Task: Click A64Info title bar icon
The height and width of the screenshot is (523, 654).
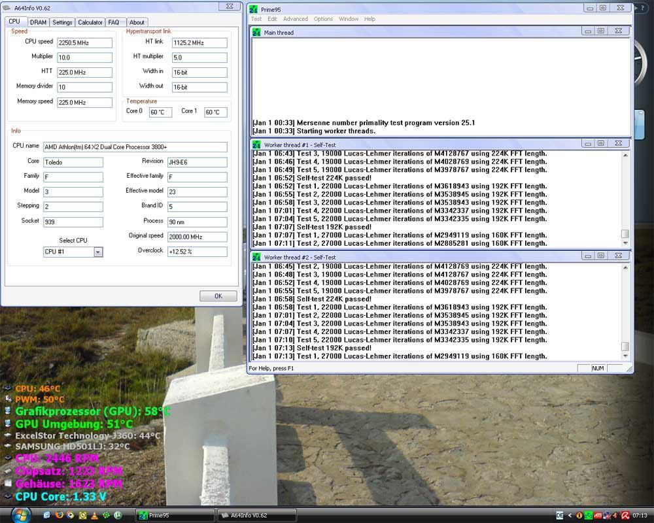Action: click(7, 7)
